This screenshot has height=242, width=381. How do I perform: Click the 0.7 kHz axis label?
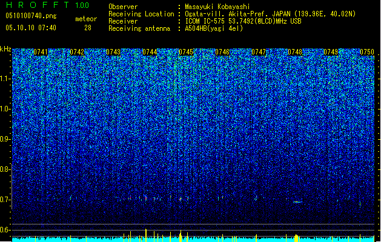pos(5,200)
